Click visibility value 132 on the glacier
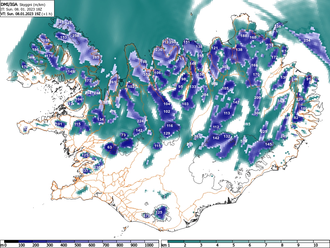 pos(227,136)
